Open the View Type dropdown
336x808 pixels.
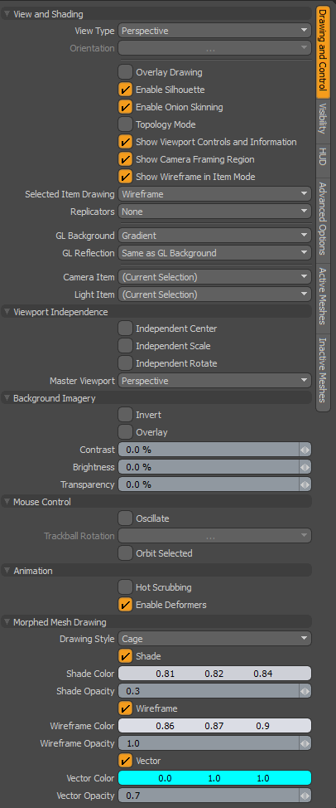[214, 31]
